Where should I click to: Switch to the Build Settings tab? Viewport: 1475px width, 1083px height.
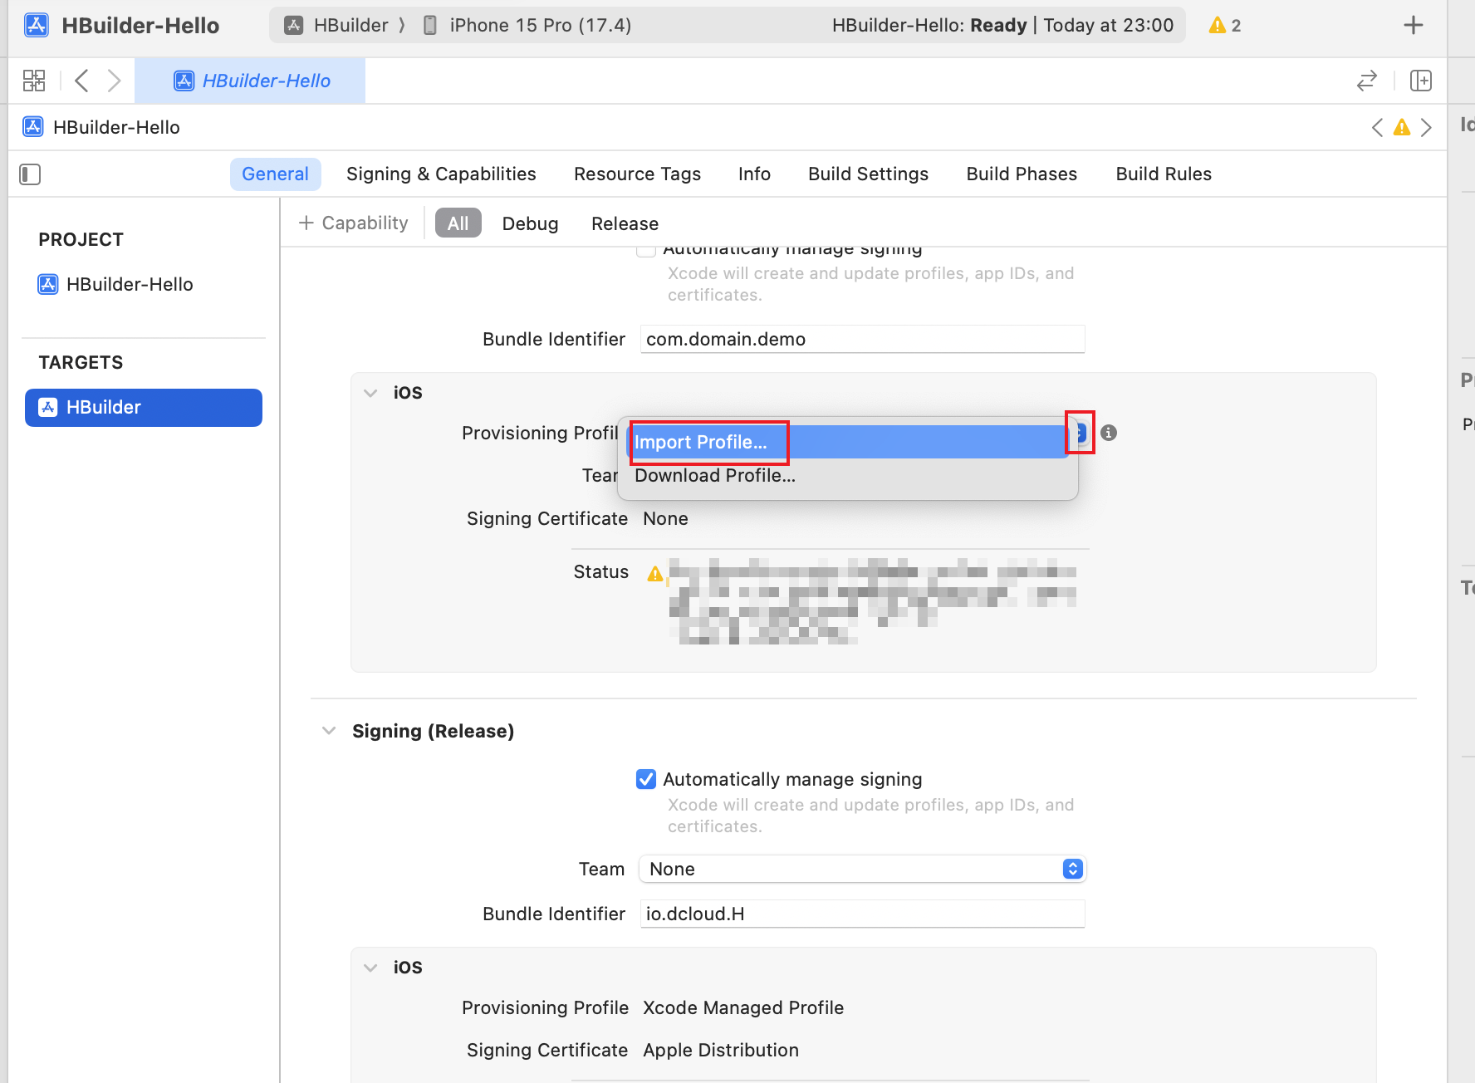pos(868,174)
